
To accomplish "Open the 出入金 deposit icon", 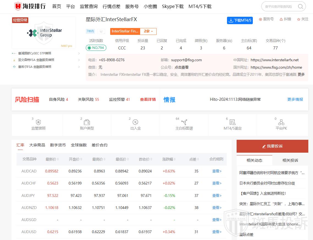I will 135,122.
